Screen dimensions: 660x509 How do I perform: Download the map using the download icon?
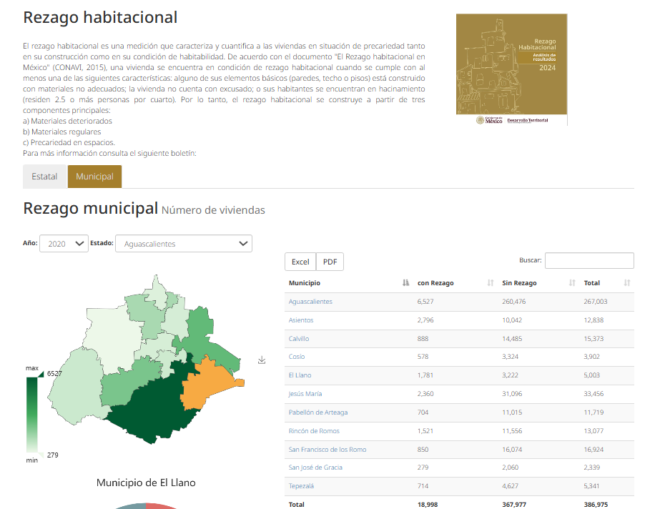tap(262, 360)
